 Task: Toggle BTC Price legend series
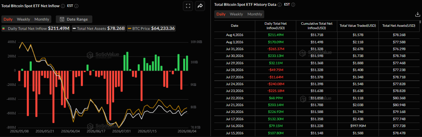(152, 28)
